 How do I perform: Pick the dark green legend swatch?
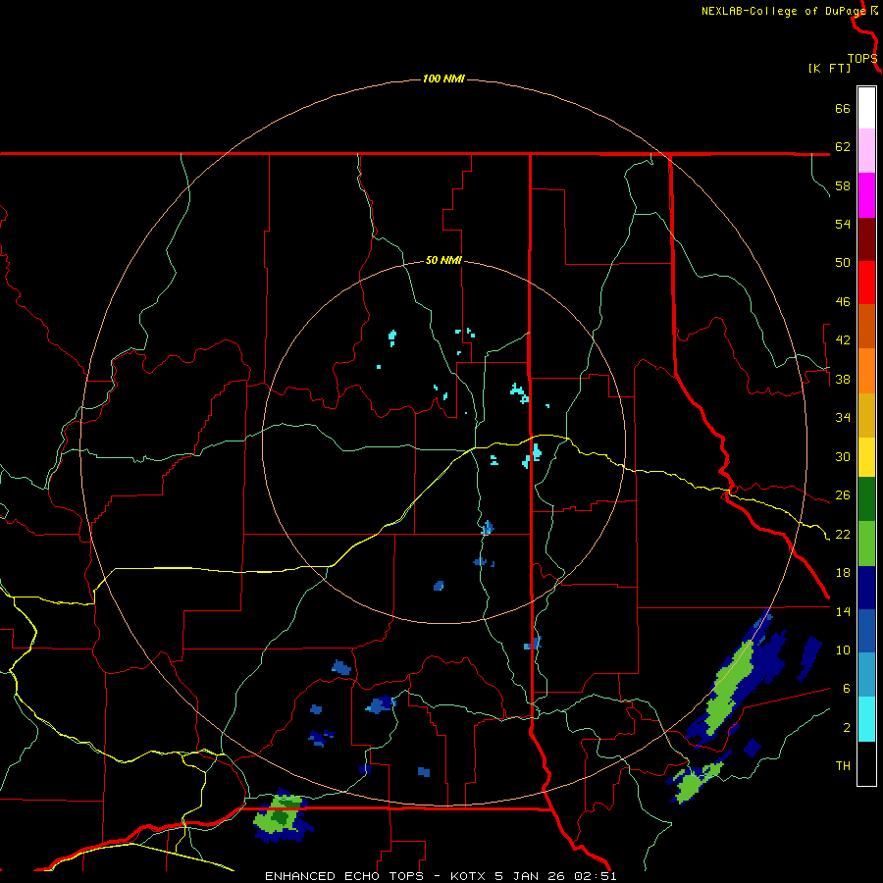[866, 499]
